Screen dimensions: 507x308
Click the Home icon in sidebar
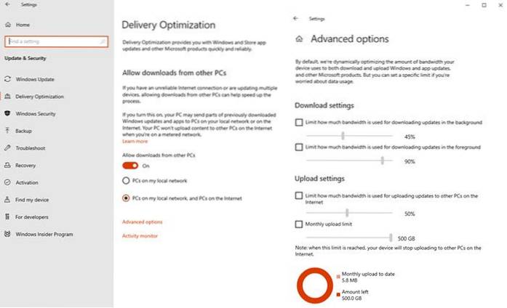click(8, 25)
